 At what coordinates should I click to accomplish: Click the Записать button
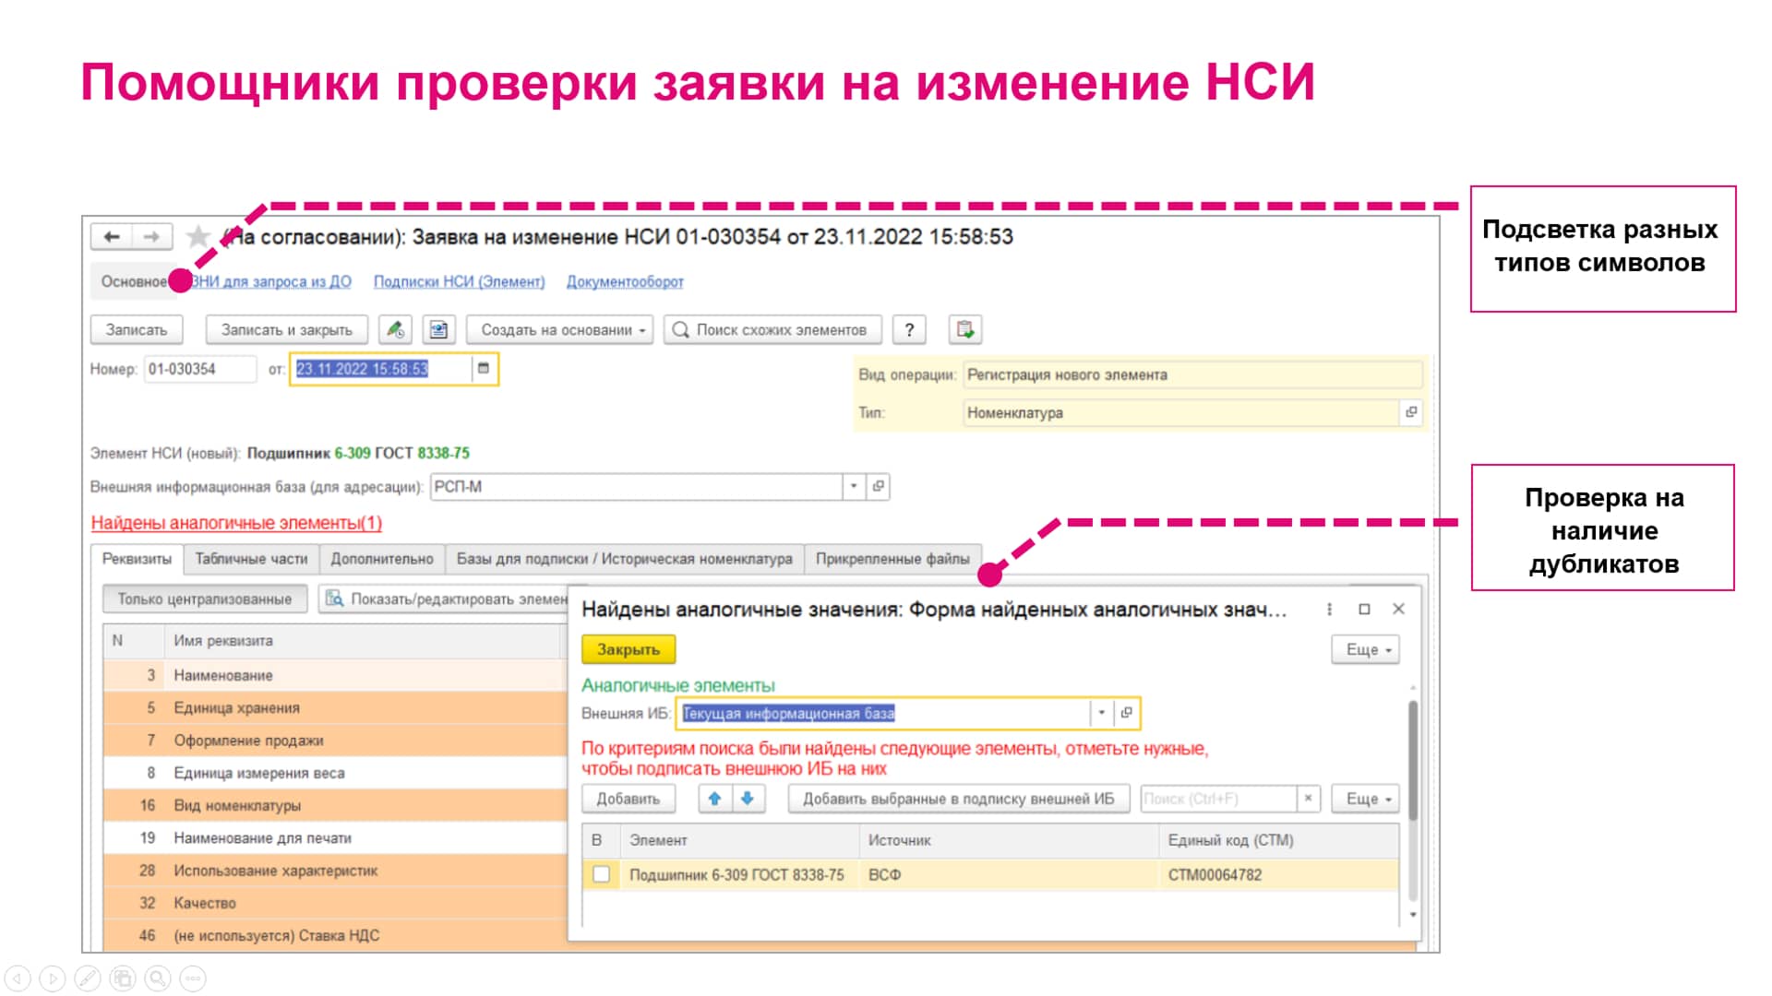pyautogui.click(x=137, y=330)
